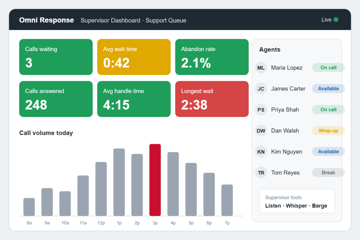Image resolution: width=360 pixels, height=240 pixels.
Task: Click the Supervisor tools label
Action: click(283, 197)
